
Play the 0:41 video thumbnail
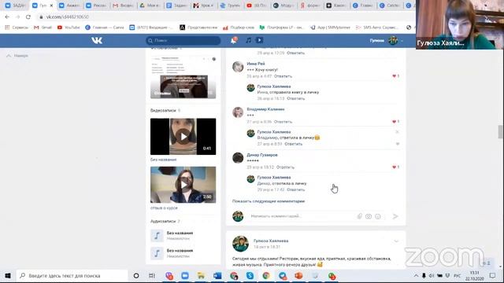pos(183,137)
